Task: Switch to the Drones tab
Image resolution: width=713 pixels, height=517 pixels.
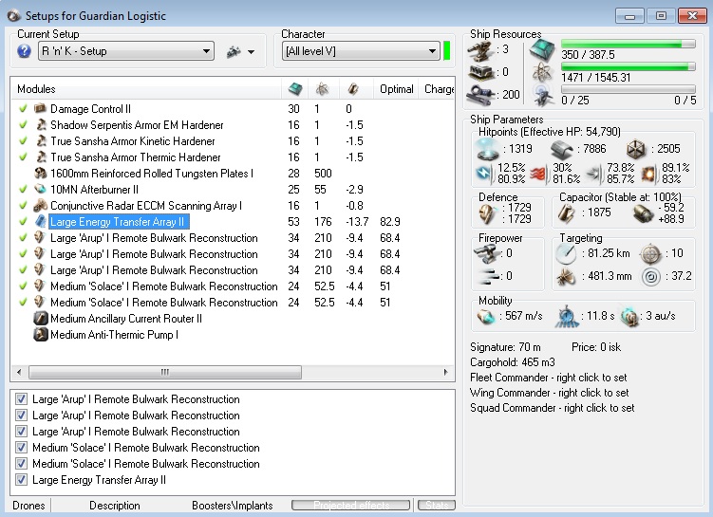Action: click(29, 506)
